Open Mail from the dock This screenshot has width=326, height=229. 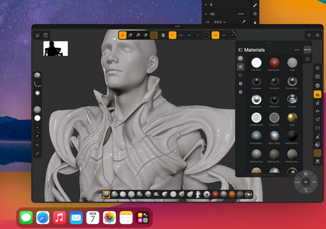76,217
